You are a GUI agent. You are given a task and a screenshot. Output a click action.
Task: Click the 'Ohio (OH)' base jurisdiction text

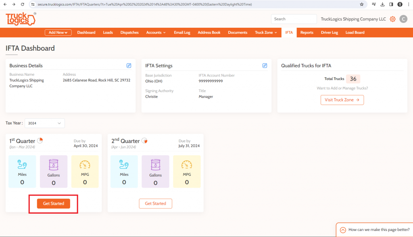coord(154,81)
